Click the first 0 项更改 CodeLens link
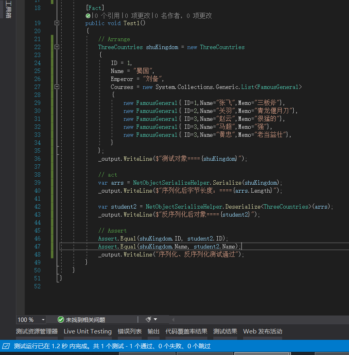The image size is (349, 355). 137,16
